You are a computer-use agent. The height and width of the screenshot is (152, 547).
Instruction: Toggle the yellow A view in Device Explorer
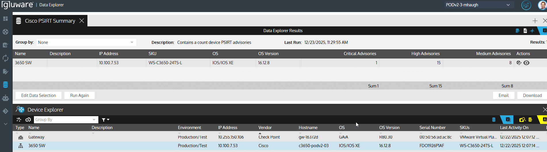tap(544, 120)
